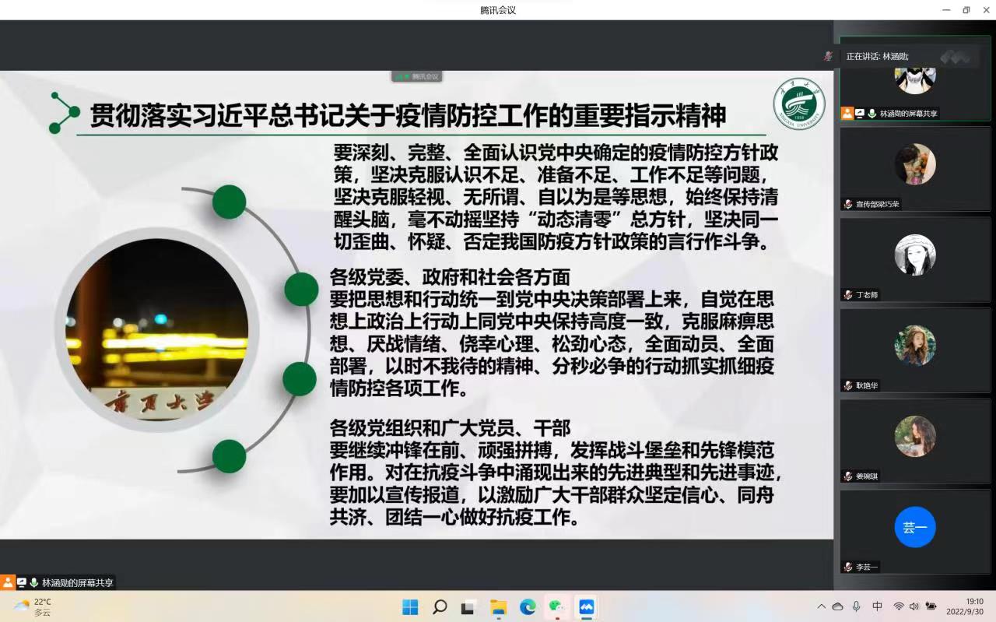Toggle the Chinese input method indicator

[x=877, y=606]
